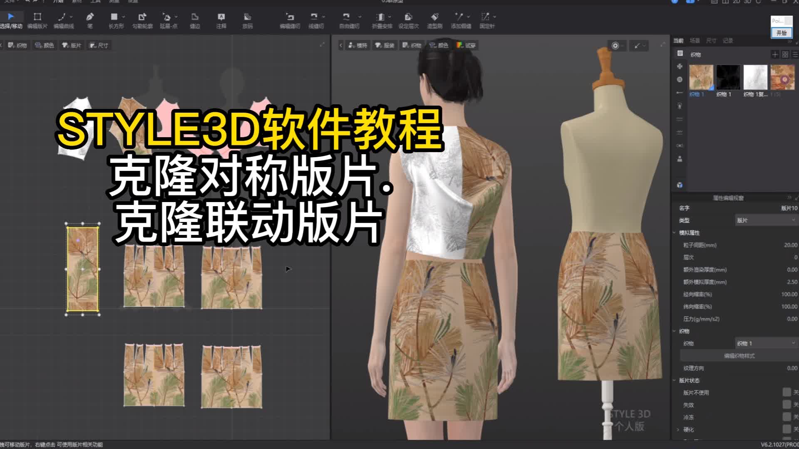Open 2D window 织物 display menu
Screen dimensions: 799x449
point(17,45)
